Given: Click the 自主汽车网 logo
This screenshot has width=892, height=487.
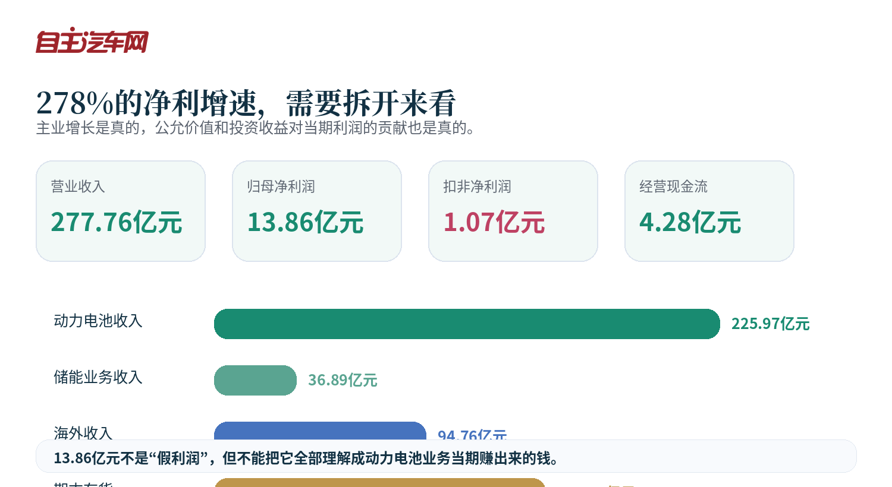Looking at the screenshot, I should (x=92, y=40).
